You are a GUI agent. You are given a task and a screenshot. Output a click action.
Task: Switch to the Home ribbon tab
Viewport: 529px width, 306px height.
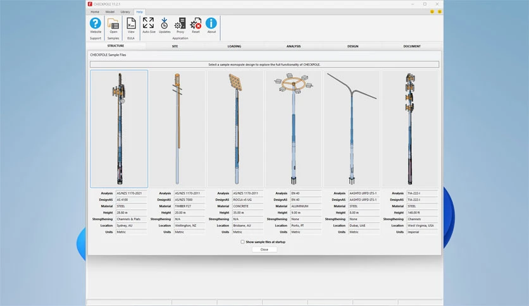pos(95,12)
